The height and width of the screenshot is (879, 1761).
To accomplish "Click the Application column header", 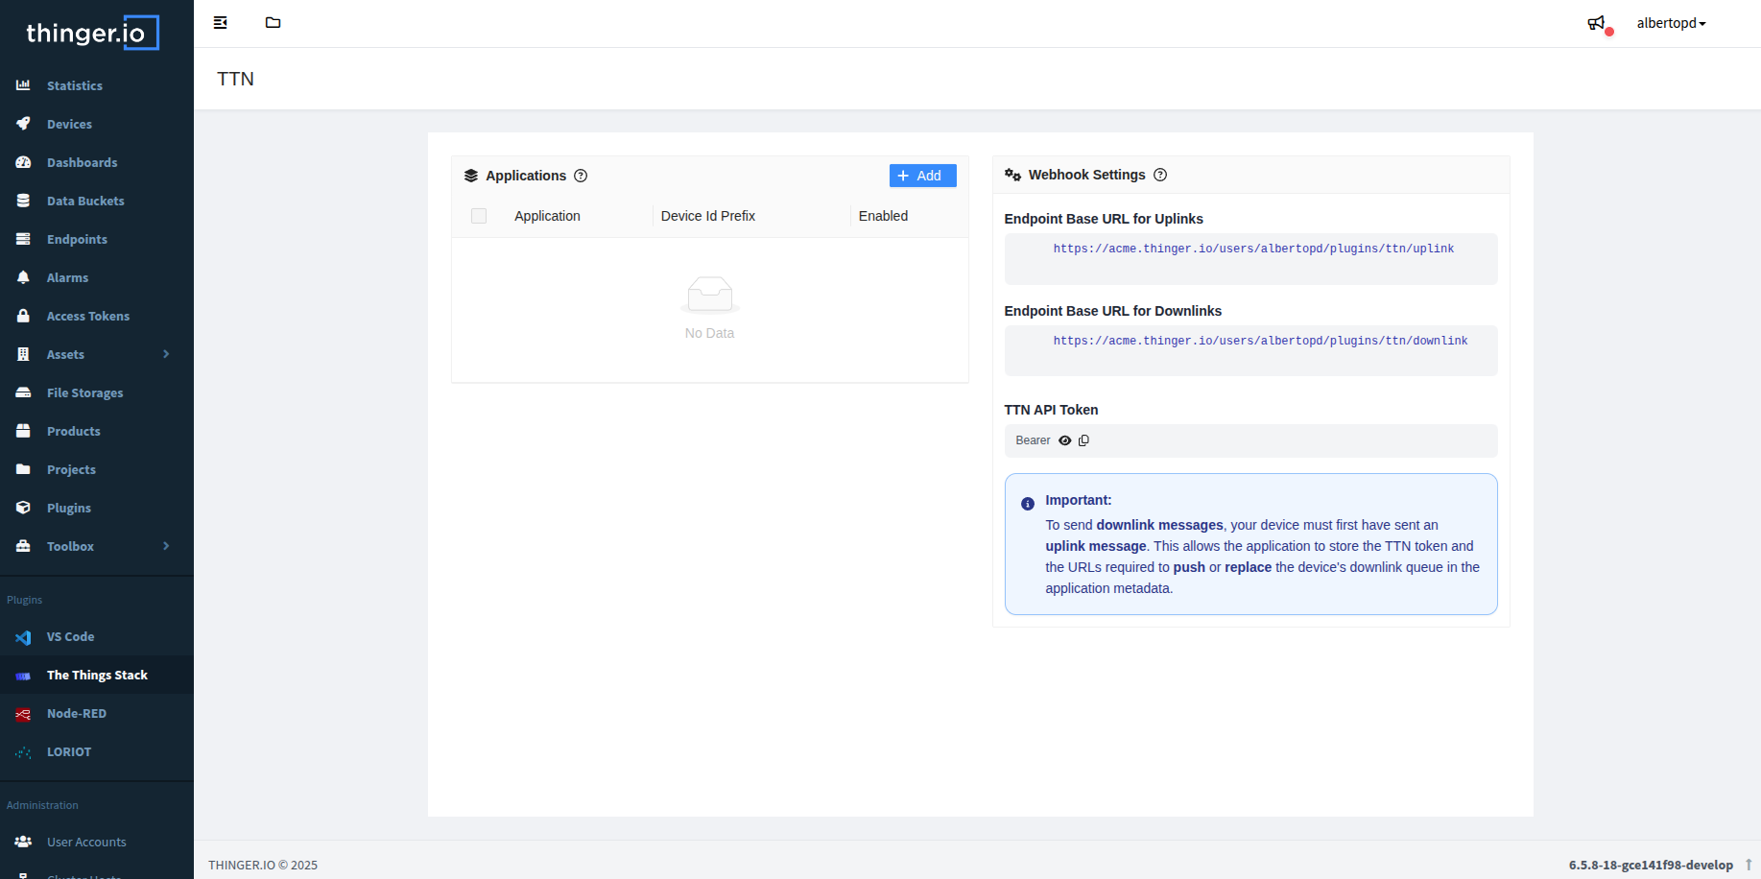I will coord(547,216).
